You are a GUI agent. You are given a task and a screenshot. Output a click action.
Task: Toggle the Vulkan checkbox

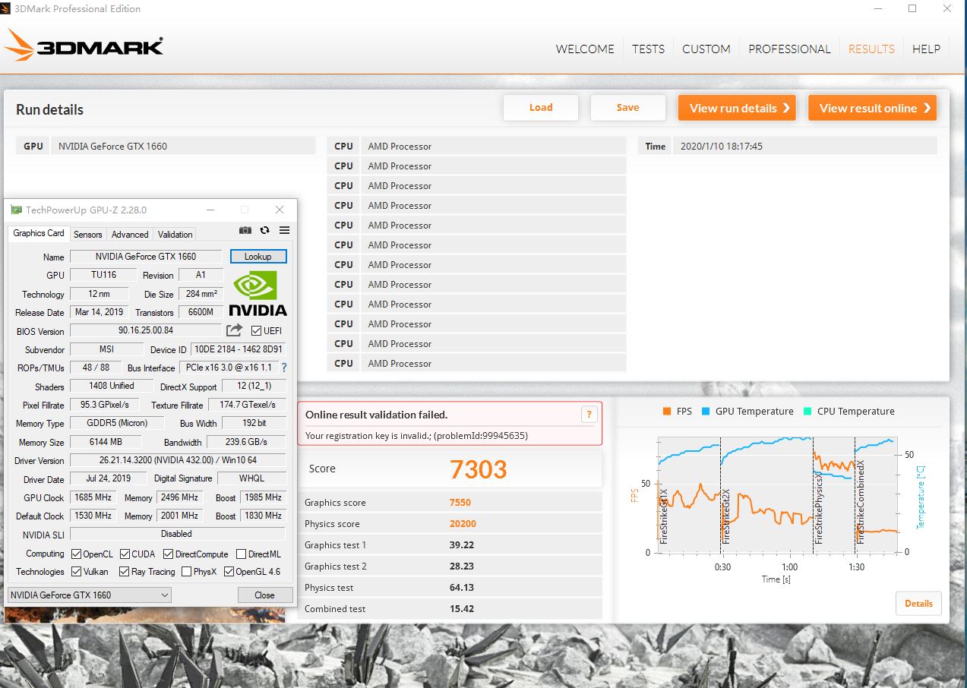coord(76,571)
